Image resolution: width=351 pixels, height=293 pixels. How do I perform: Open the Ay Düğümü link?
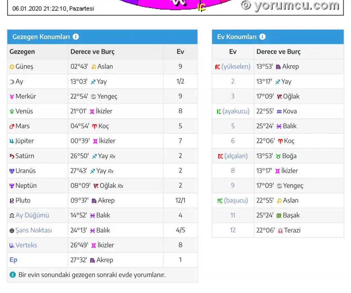(32, 215)
